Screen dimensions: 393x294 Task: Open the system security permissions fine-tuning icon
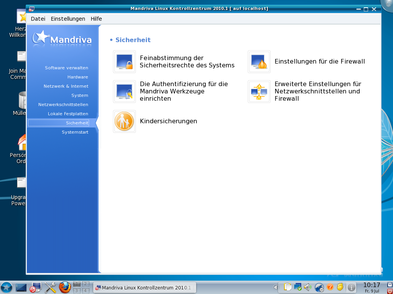(x=124, y=62)
